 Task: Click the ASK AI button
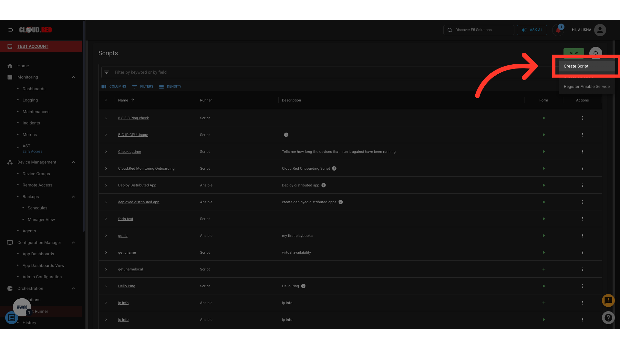[x=532, y=30]
